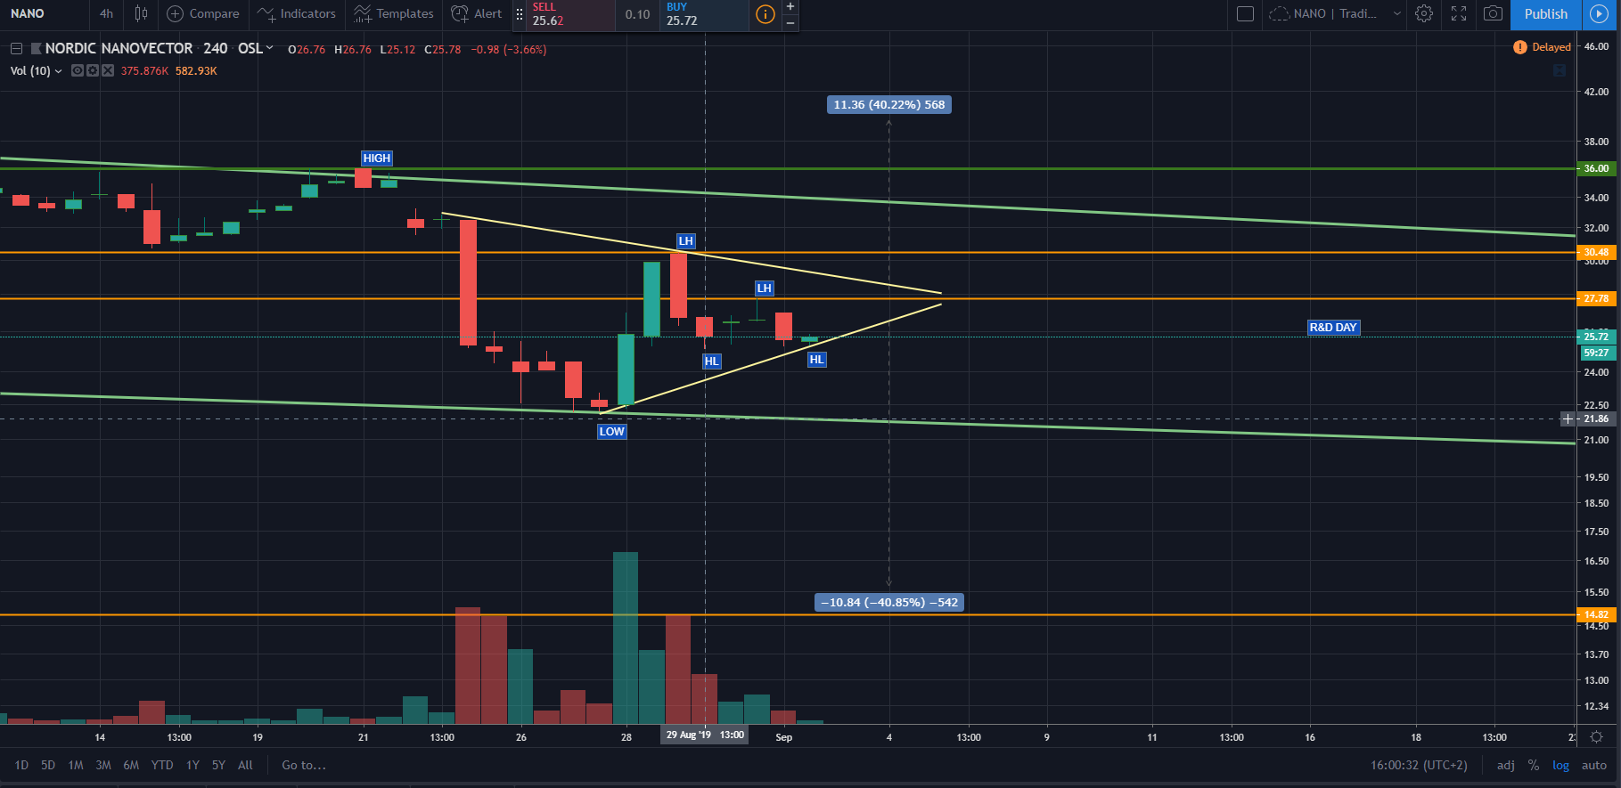1621x788 pixels.
Task: Select the 1M time range
Action: [x=76, y=765]
